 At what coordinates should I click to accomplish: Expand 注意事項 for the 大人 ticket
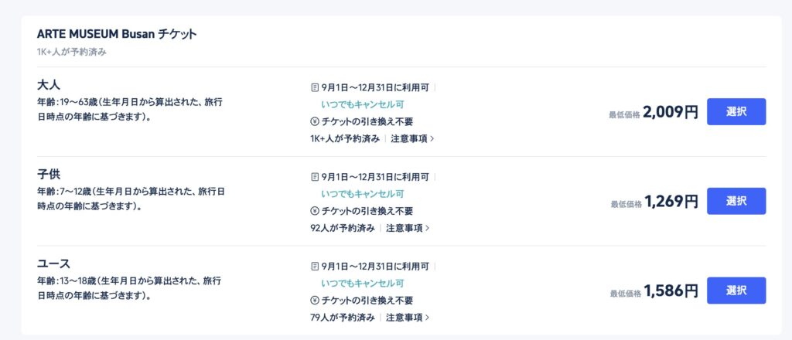click(x=412, y=139)
